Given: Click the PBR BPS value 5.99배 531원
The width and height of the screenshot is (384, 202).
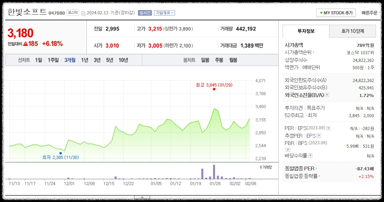Looking at the screenshot, I should (x=360, y=146).
